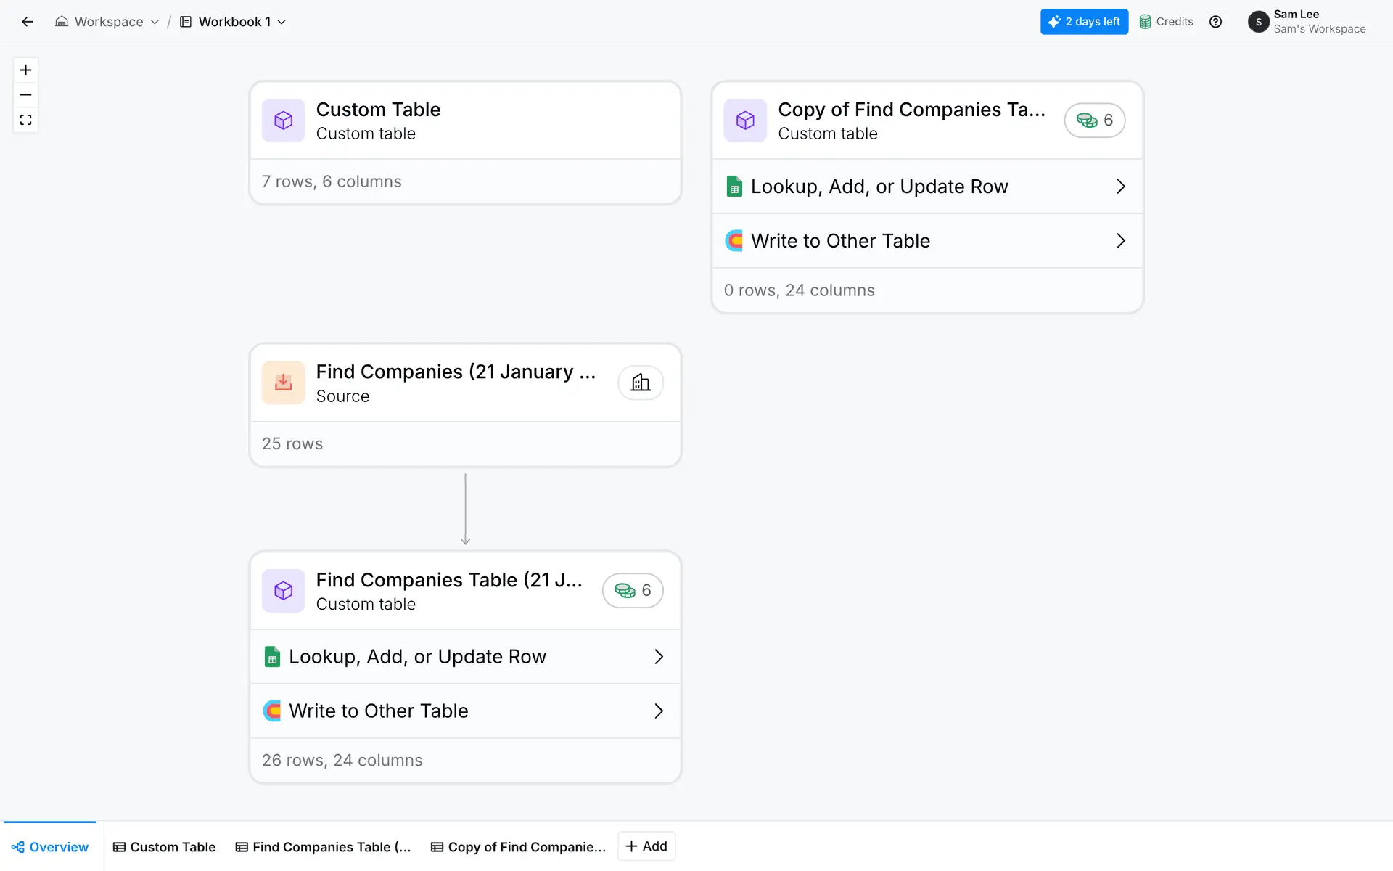This screenshot has width=1393, height=871.
Task: Click the zoom out minus icon
Action: 25,95
